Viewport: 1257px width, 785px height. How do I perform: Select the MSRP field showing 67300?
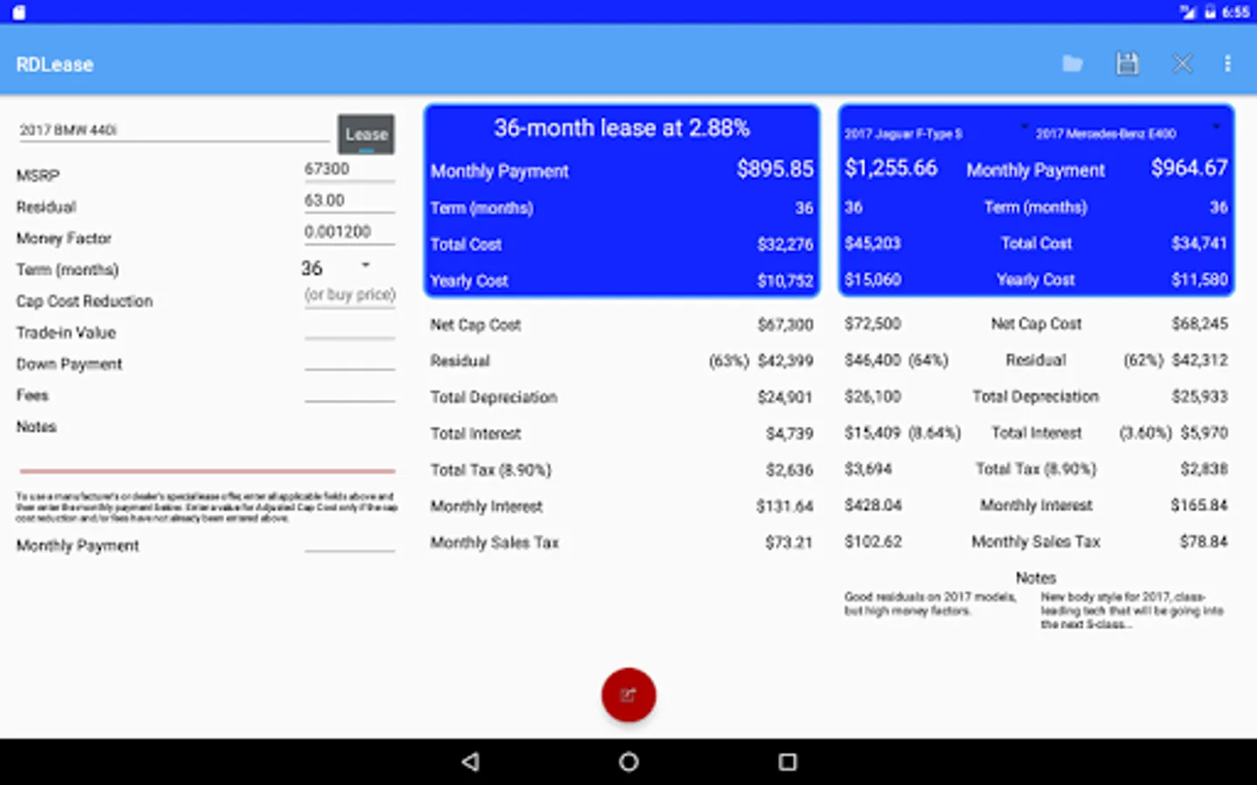click(x=349, y=169)
